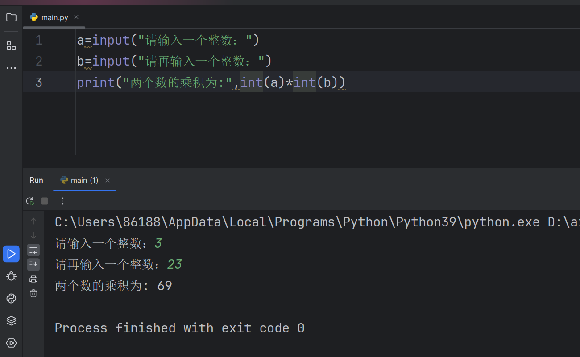Image resolution: width=580 pixels, height=357 pixels.
Task: Open the Python Console layers icon
Action: pos(11,320)
